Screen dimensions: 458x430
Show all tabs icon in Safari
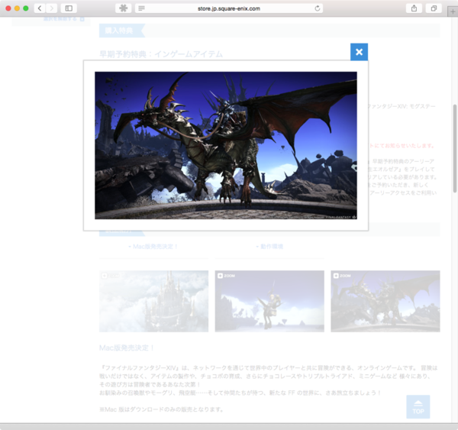(x=434, y=8)
